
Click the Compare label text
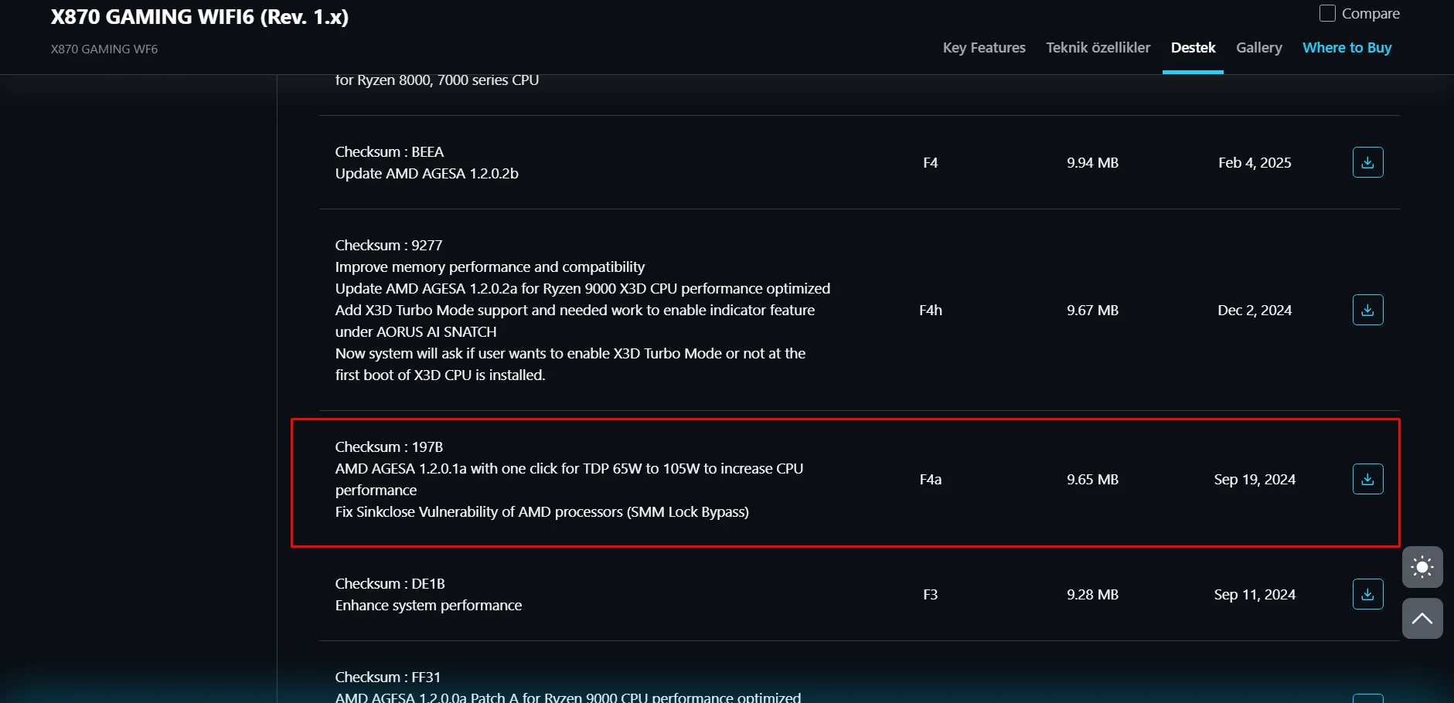point(1371,13)
